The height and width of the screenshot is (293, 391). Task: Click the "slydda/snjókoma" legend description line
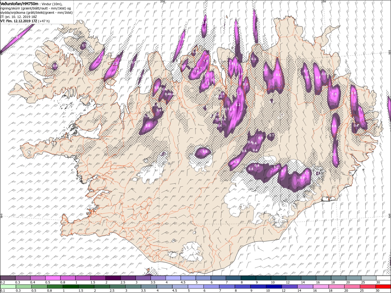36,13
